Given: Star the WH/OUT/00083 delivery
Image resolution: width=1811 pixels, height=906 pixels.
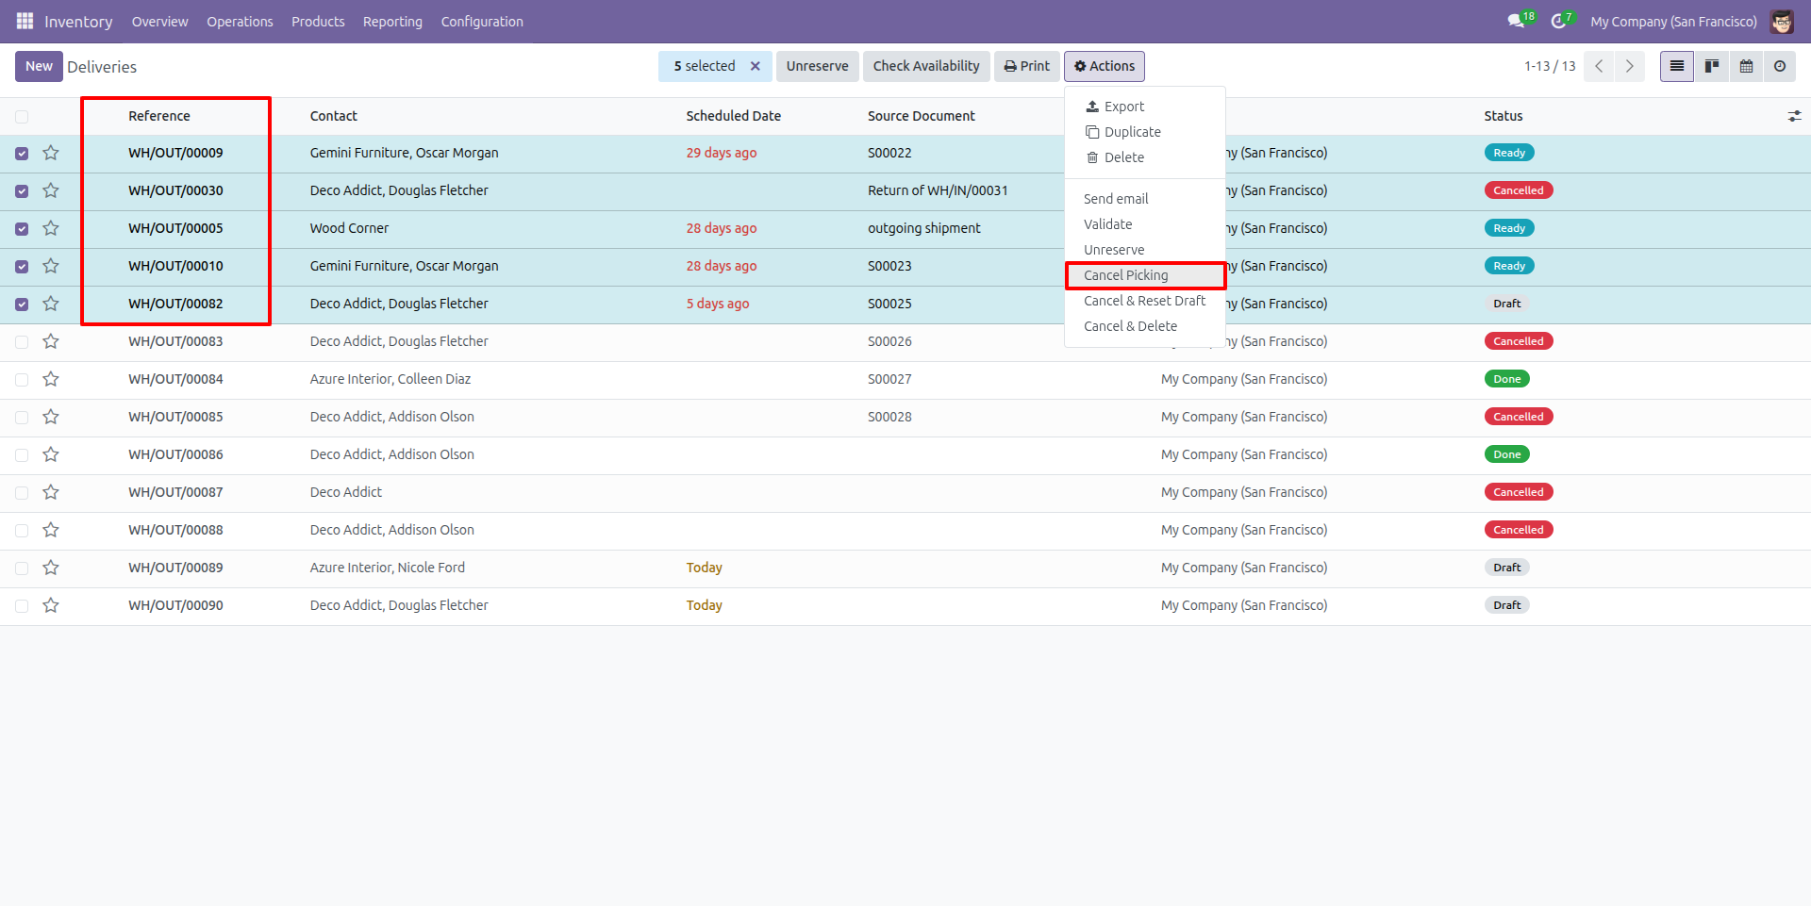Looking at the screenshot, I should click(51, 341).
